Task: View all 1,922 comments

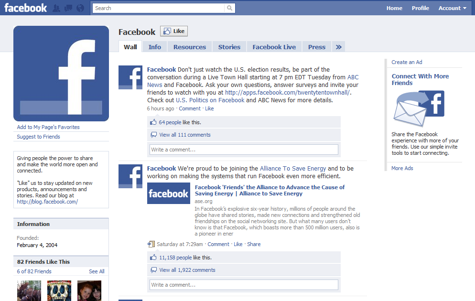Action: [x=187, y=270]
